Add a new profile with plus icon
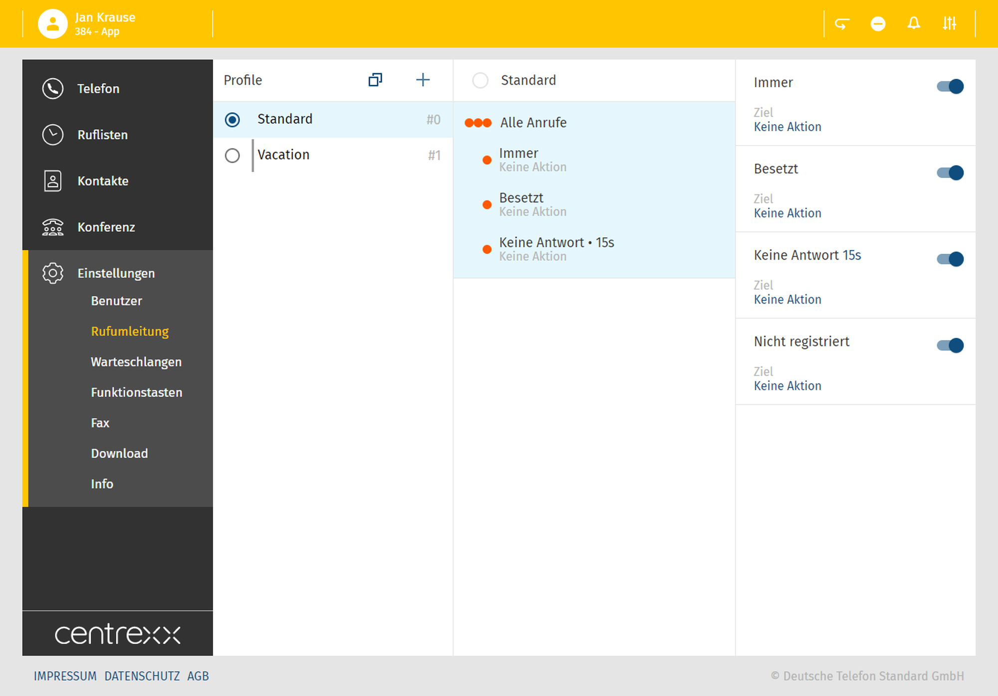 423,80
